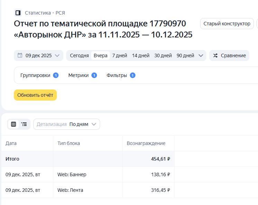Viewport: 258px width, 205px height.
Task: Click the Вознаграждение column header
Action: click(146, 143)
